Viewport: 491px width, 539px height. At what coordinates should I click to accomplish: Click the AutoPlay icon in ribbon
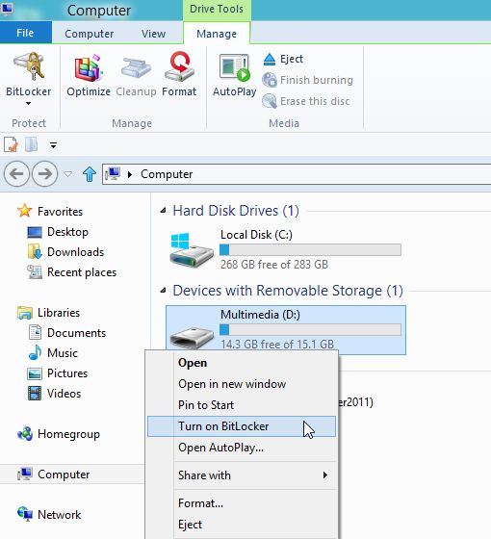click(x=235, y=67)
